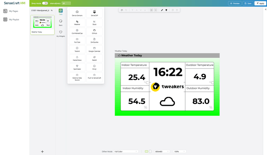Select the Weather Today page thumbnail
267x155 pixels.
tap(42, 25)
